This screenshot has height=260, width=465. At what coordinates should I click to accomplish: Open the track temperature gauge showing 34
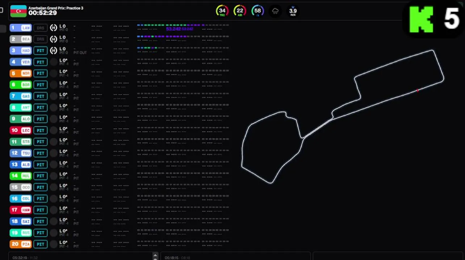[222, 11]
